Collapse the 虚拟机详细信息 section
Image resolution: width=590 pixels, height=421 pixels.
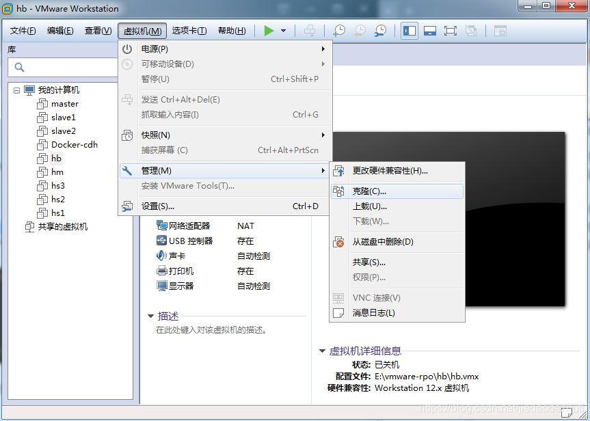(321, 351)
